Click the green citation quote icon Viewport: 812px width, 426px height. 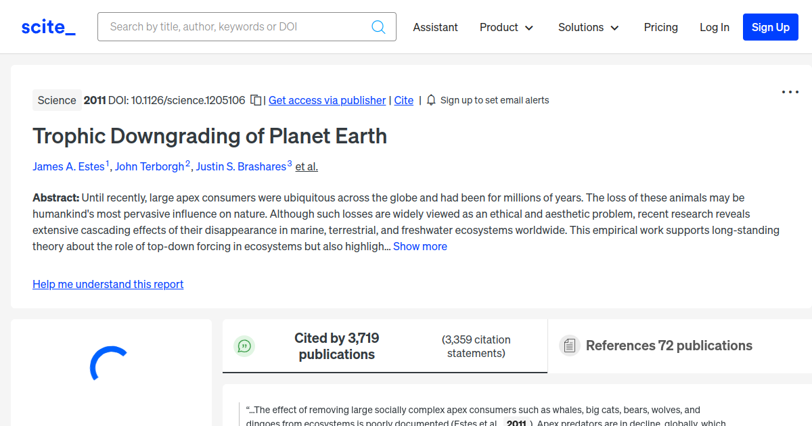click(x=244, y=346)
